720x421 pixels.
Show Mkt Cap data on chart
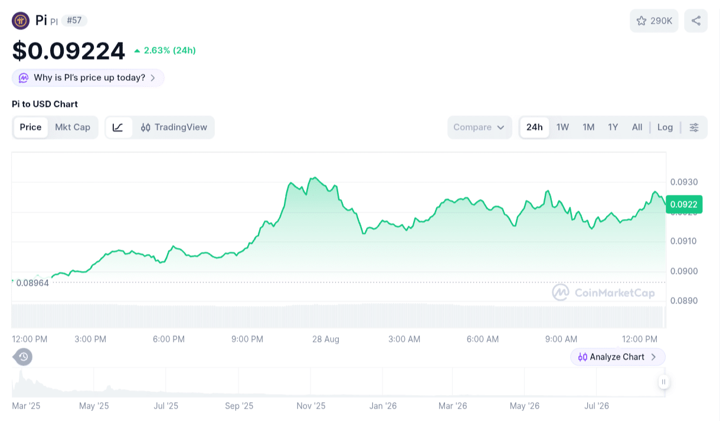tap(73, 128)
